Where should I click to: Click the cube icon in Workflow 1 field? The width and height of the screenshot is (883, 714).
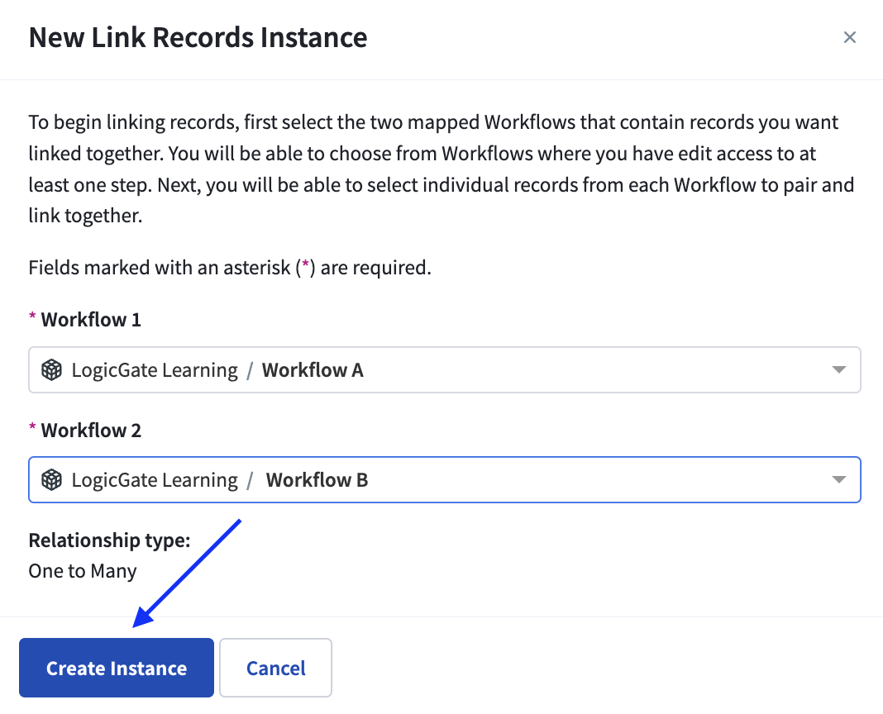[x=52, y=370]
